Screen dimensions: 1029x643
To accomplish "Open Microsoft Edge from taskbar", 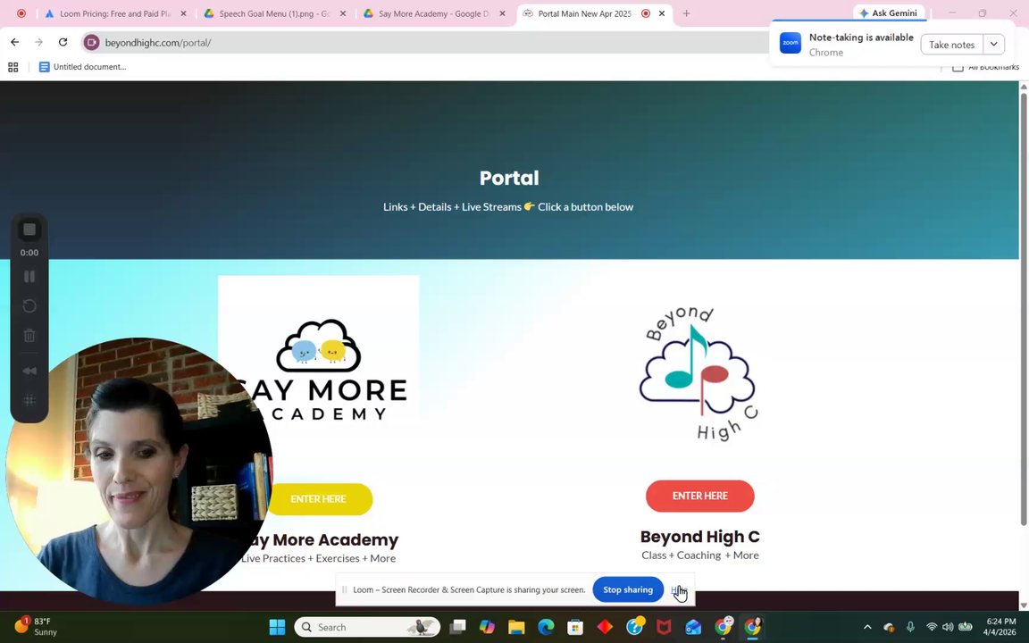I will [546, 627].
